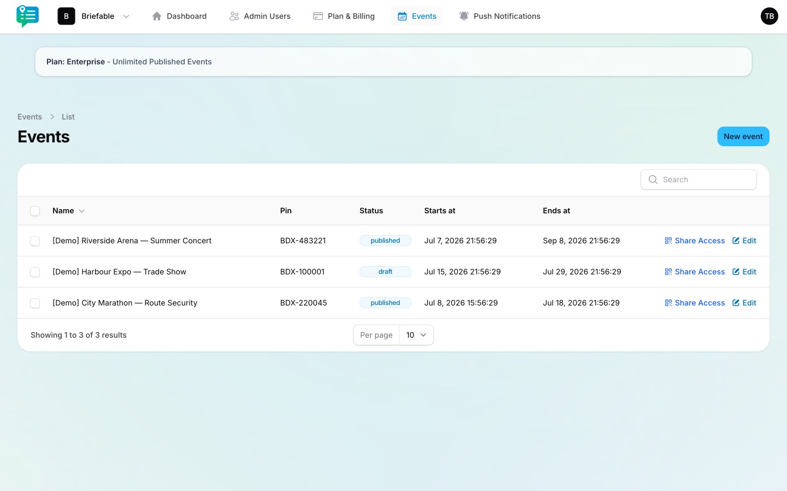Viewport: 787px width, 491px height.
Task: Click the published badge for City Marathon
Action: [x=385, y=303]
